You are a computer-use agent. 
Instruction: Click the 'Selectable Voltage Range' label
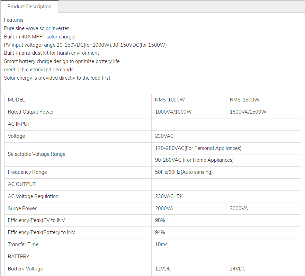click(36, 154)
